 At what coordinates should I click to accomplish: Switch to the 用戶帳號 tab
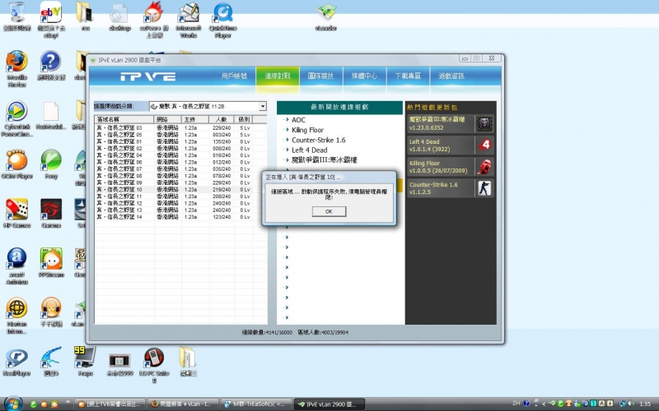(x=234, y=76)
